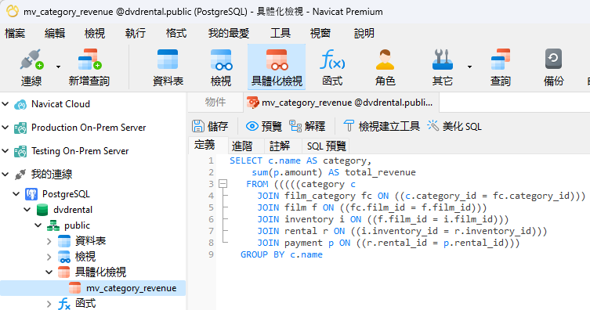590x310 pixels.
Task: Open the Format (格式) menu
Action: pyautogui.click(x=176, y=34)
